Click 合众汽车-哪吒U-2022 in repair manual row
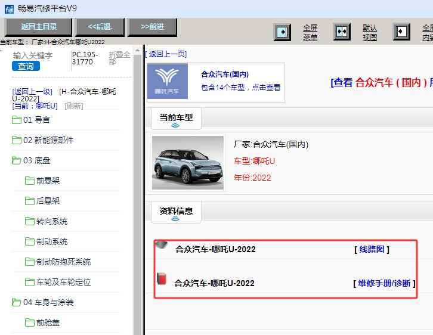 [214, 283]
